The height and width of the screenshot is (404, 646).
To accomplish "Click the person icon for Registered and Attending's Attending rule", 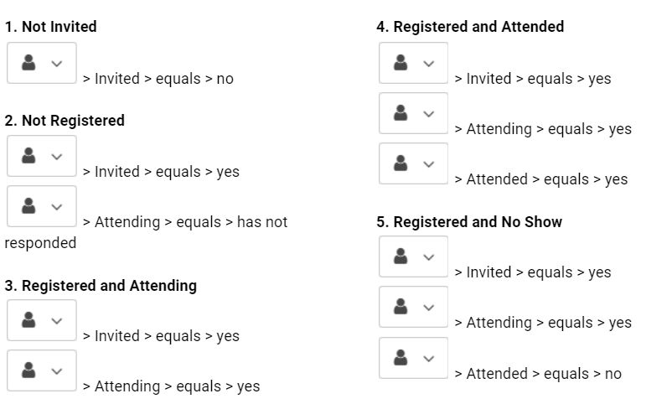I will point(28,370).
